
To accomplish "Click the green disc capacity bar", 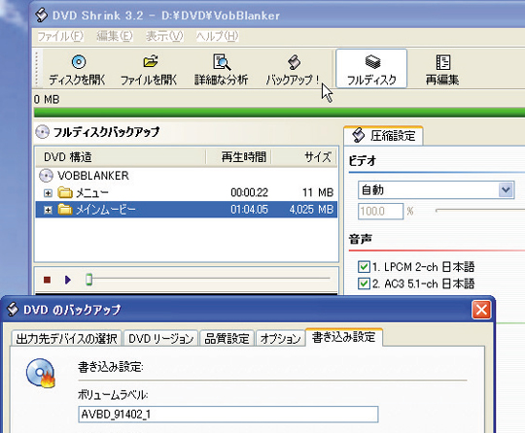I will pos(279,112).
